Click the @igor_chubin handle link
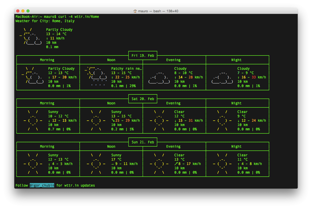Viewport: 312px width, 209px height. 42,185
